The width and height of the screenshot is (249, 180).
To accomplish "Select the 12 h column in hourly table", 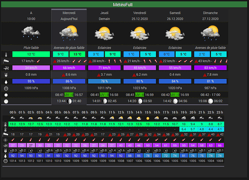I will (x=121, y=112).
